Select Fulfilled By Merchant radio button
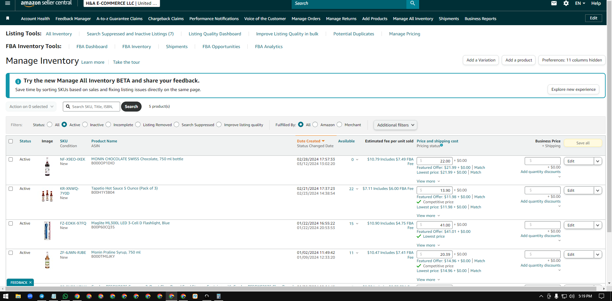This screenshot has width=612, height=301. click(x=339, y=125)
